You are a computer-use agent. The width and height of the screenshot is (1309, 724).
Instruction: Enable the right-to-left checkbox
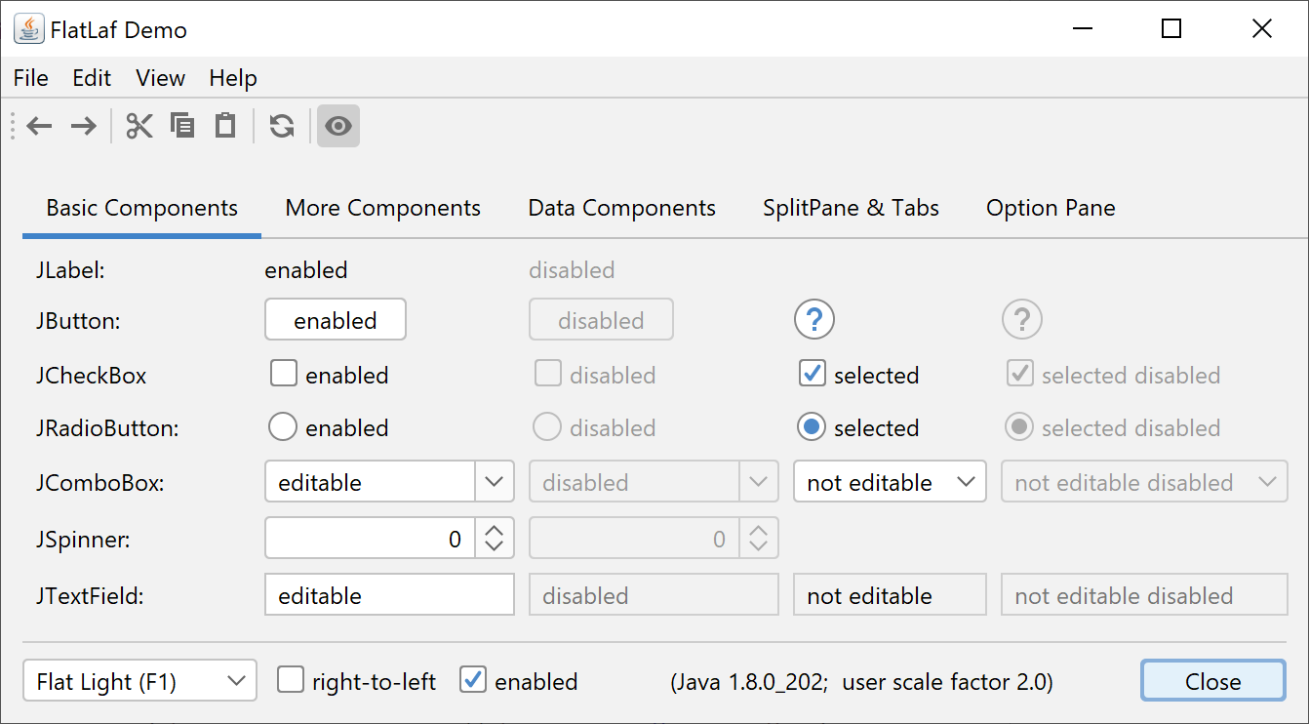291,680
